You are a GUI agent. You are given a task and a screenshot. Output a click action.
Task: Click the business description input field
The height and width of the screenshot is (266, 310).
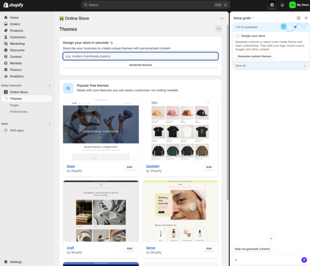pos(140,56)
